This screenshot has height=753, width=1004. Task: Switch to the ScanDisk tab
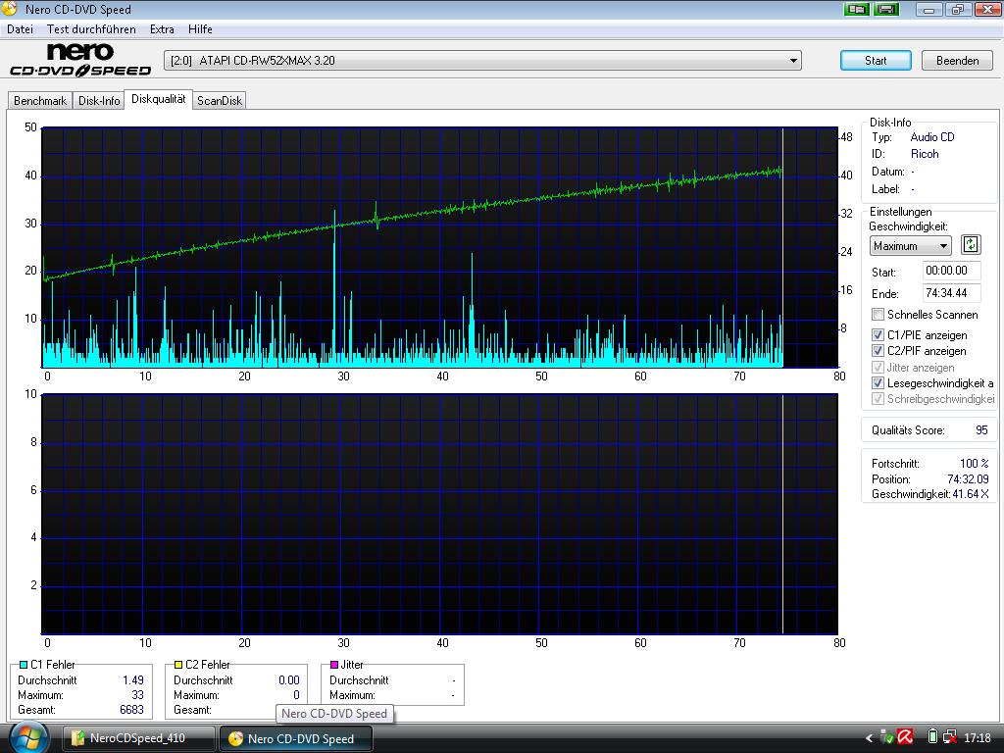(x=219, y=101)
